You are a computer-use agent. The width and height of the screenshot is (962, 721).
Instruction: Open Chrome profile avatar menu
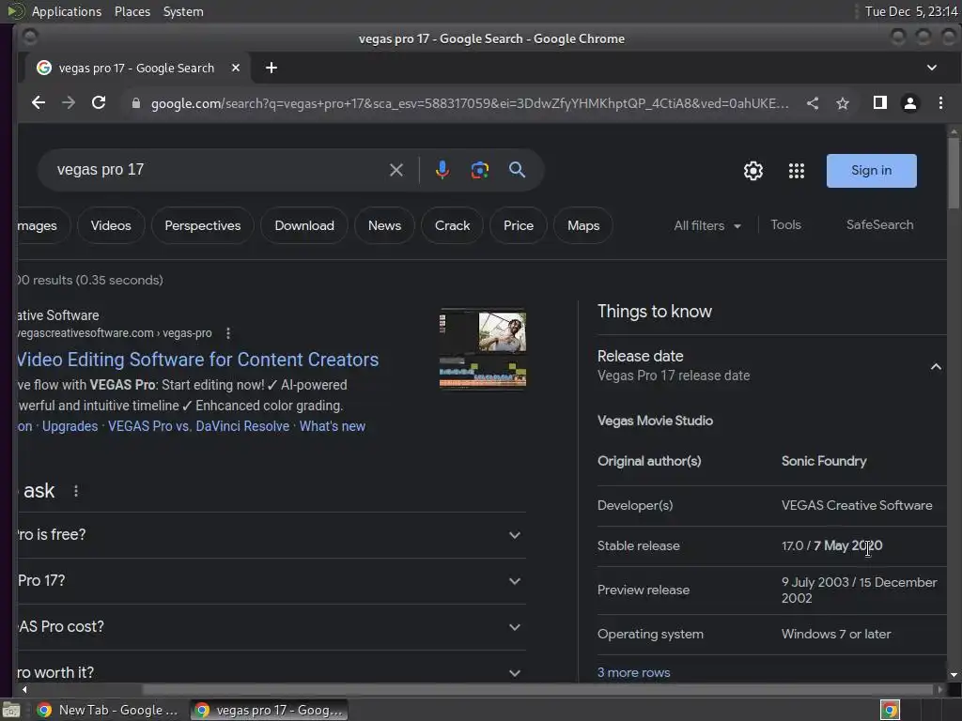909,103
